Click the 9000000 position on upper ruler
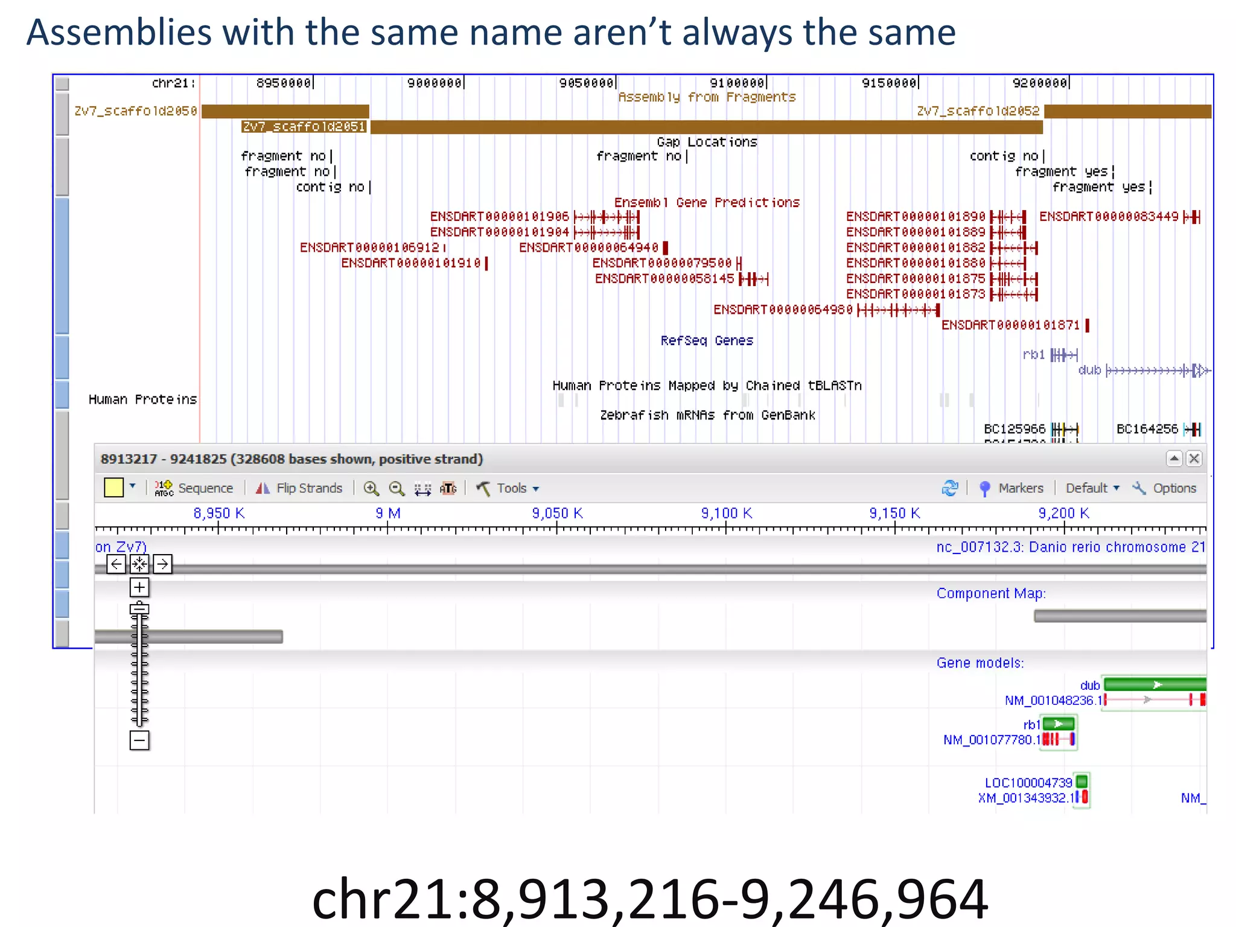Screen dimensions: 1236x927 [435, 83]
